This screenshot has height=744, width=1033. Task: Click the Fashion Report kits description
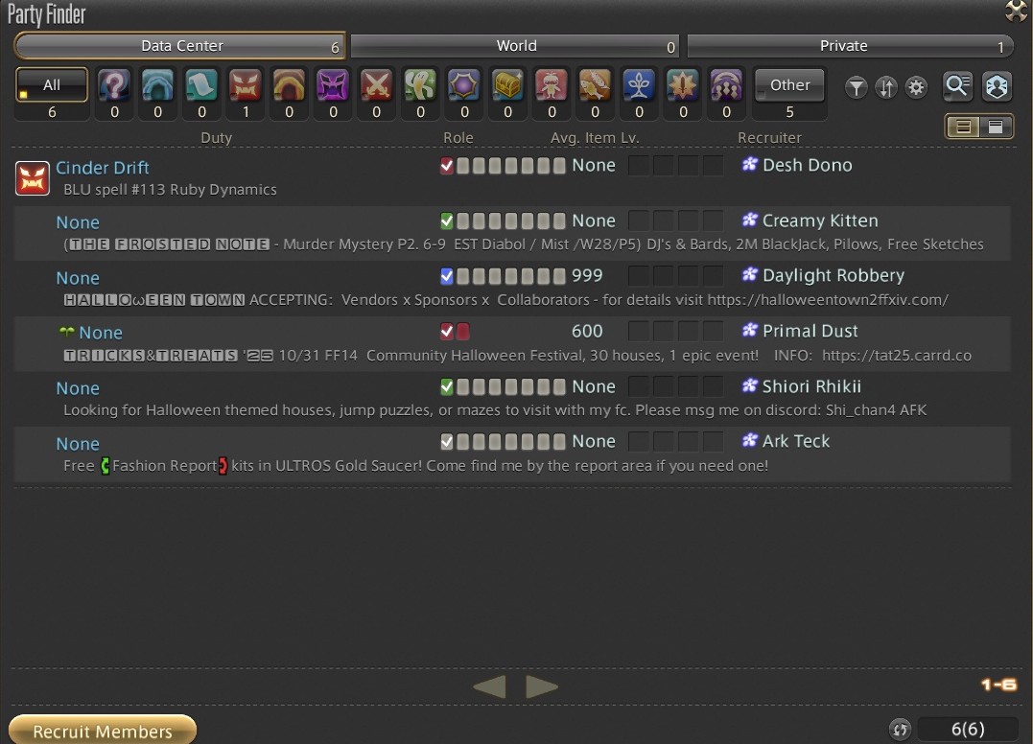point(415,466)
